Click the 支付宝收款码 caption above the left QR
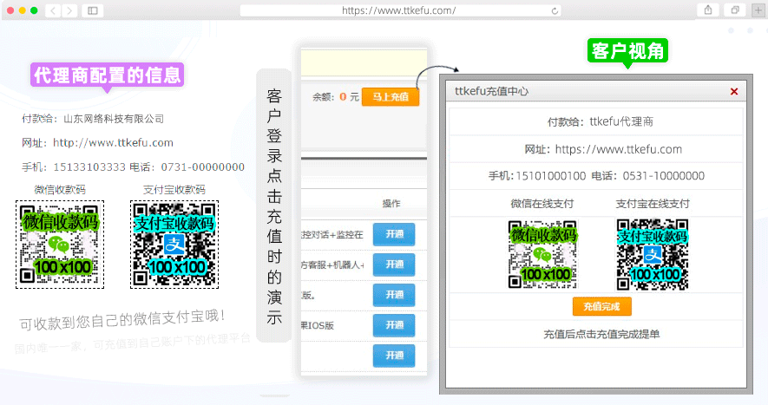768x405 pixels. (174, 190)
